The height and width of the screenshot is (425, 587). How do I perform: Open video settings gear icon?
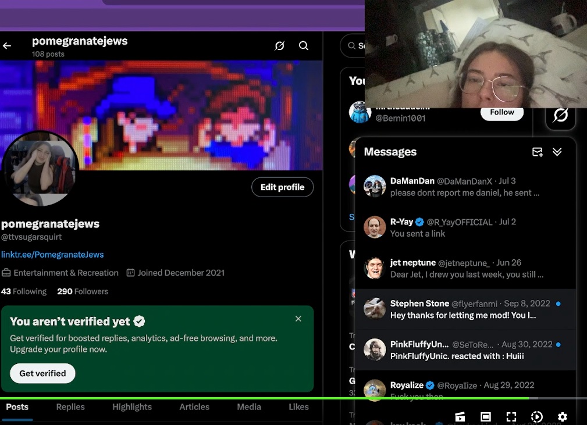click(563, 417)
